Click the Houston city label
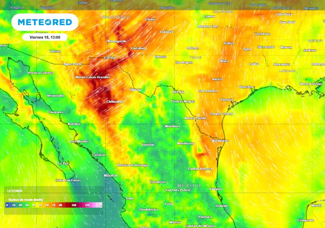 [x=246, y=87]
